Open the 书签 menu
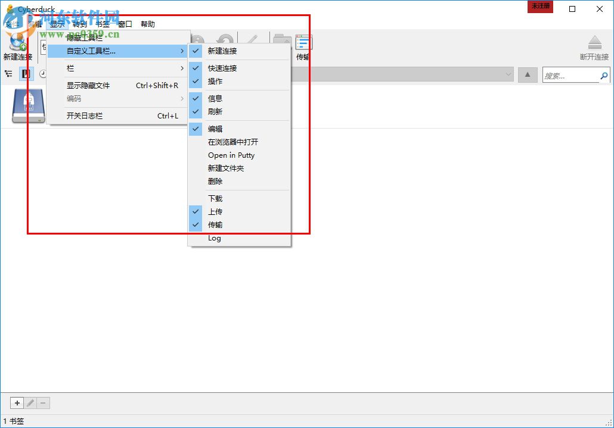Viewport: 614px width, 428px height. coord(103,24)
